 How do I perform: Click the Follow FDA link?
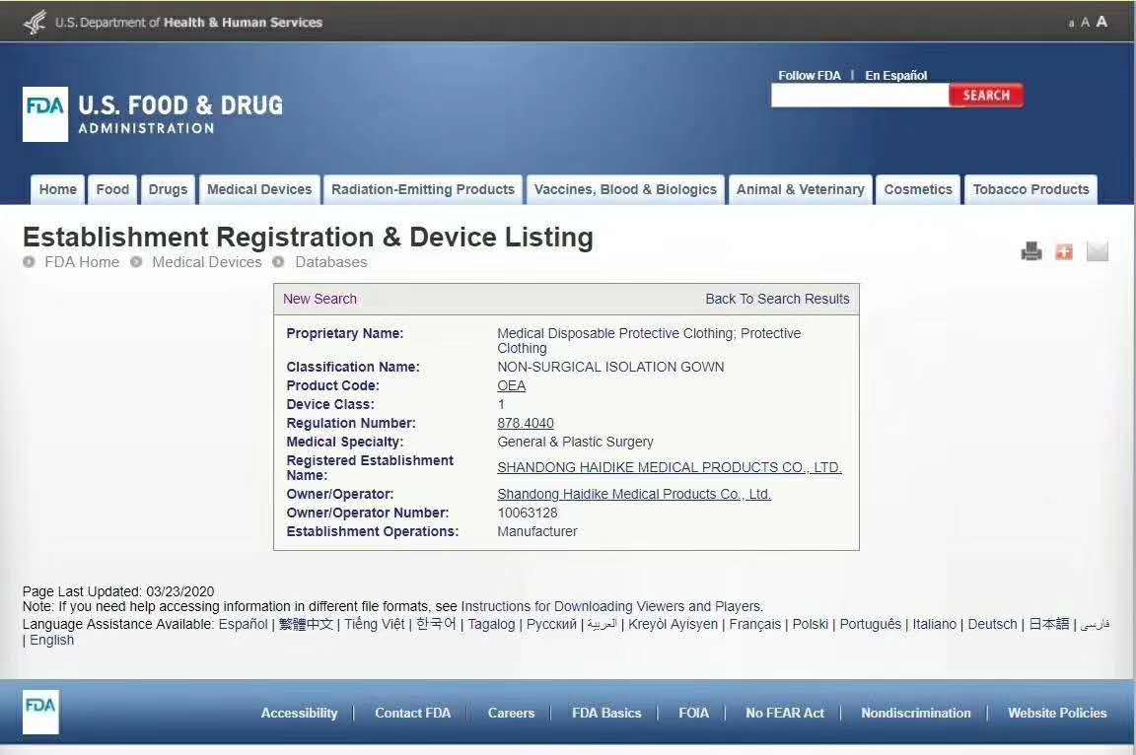tap(810, 75)
